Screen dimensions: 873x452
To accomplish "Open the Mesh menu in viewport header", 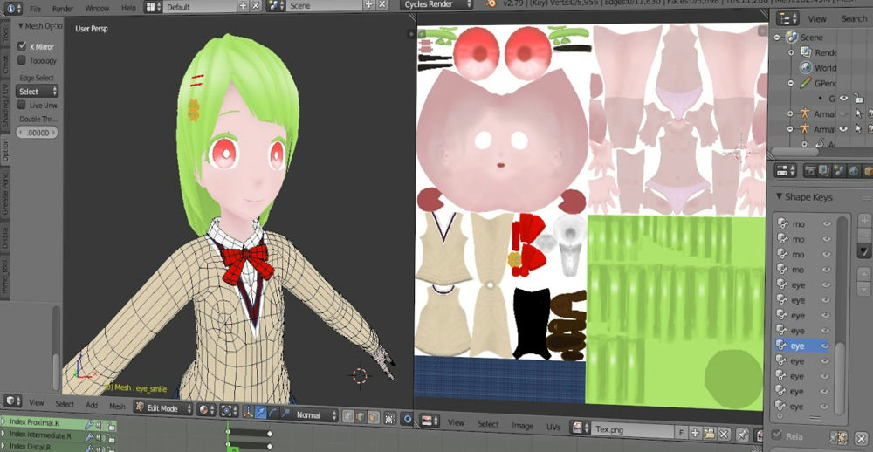I will pyautogui.click(x=117, y=406).
